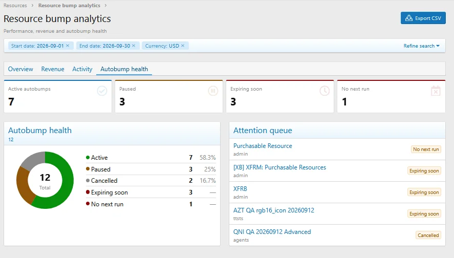Click the chevron after Resource bump analytics breadcrumb

[x=105, y=6]
